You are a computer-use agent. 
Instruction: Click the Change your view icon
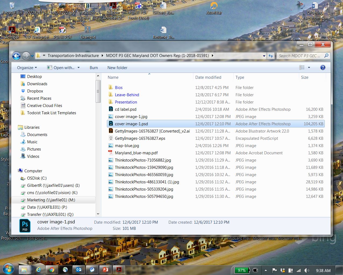pos(302,67)
